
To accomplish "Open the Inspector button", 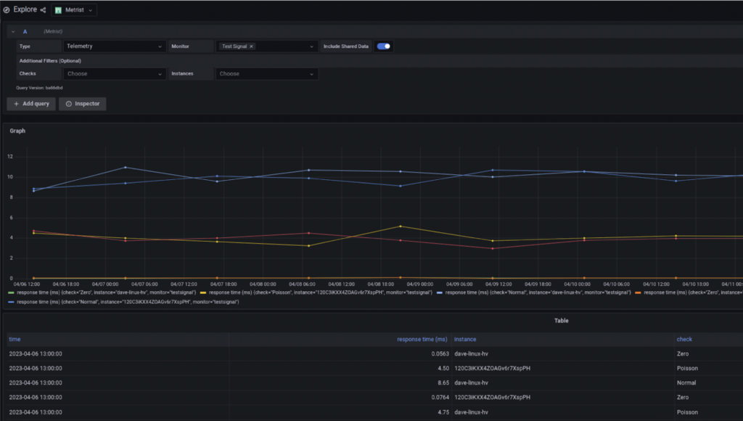I will [x=83, y=104].
